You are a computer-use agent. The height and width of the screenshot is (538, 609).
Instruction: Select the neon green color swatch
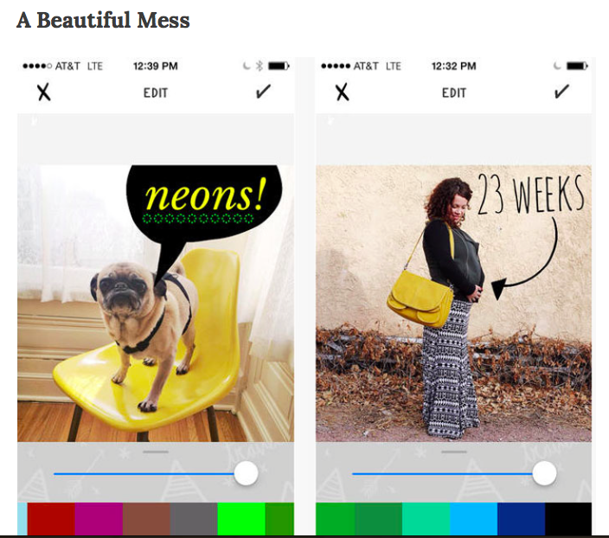click(x=241, y=519)
